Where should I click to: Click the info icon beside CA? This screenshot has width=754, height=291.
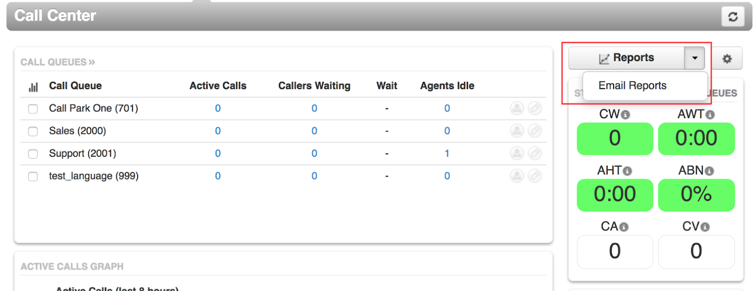point(623,226)
